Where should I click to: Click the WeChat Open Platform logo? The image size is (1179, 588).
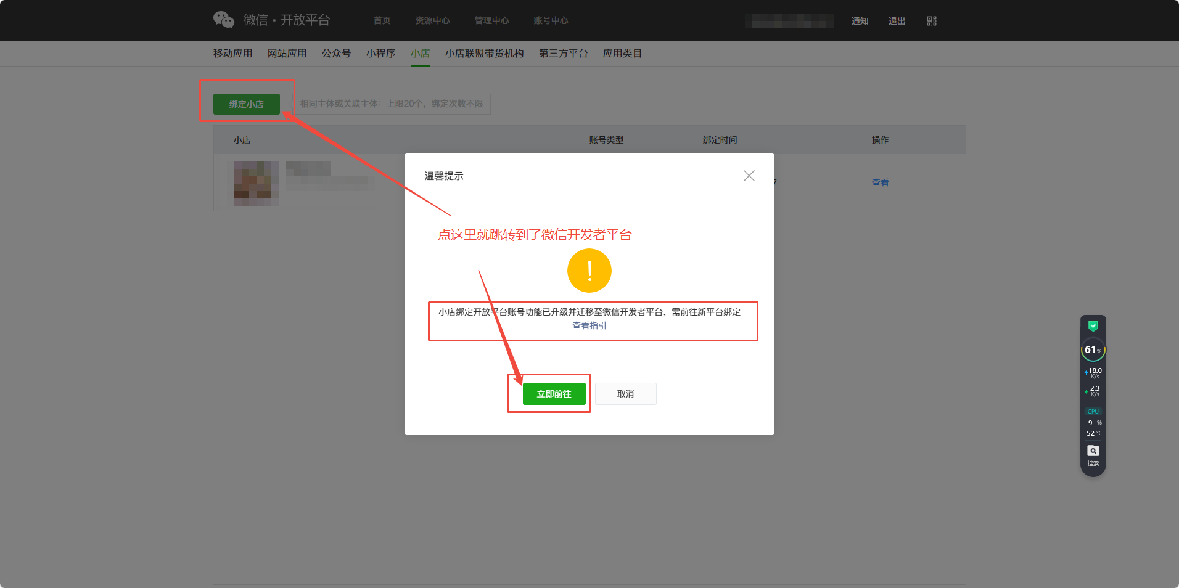point(271,20)
